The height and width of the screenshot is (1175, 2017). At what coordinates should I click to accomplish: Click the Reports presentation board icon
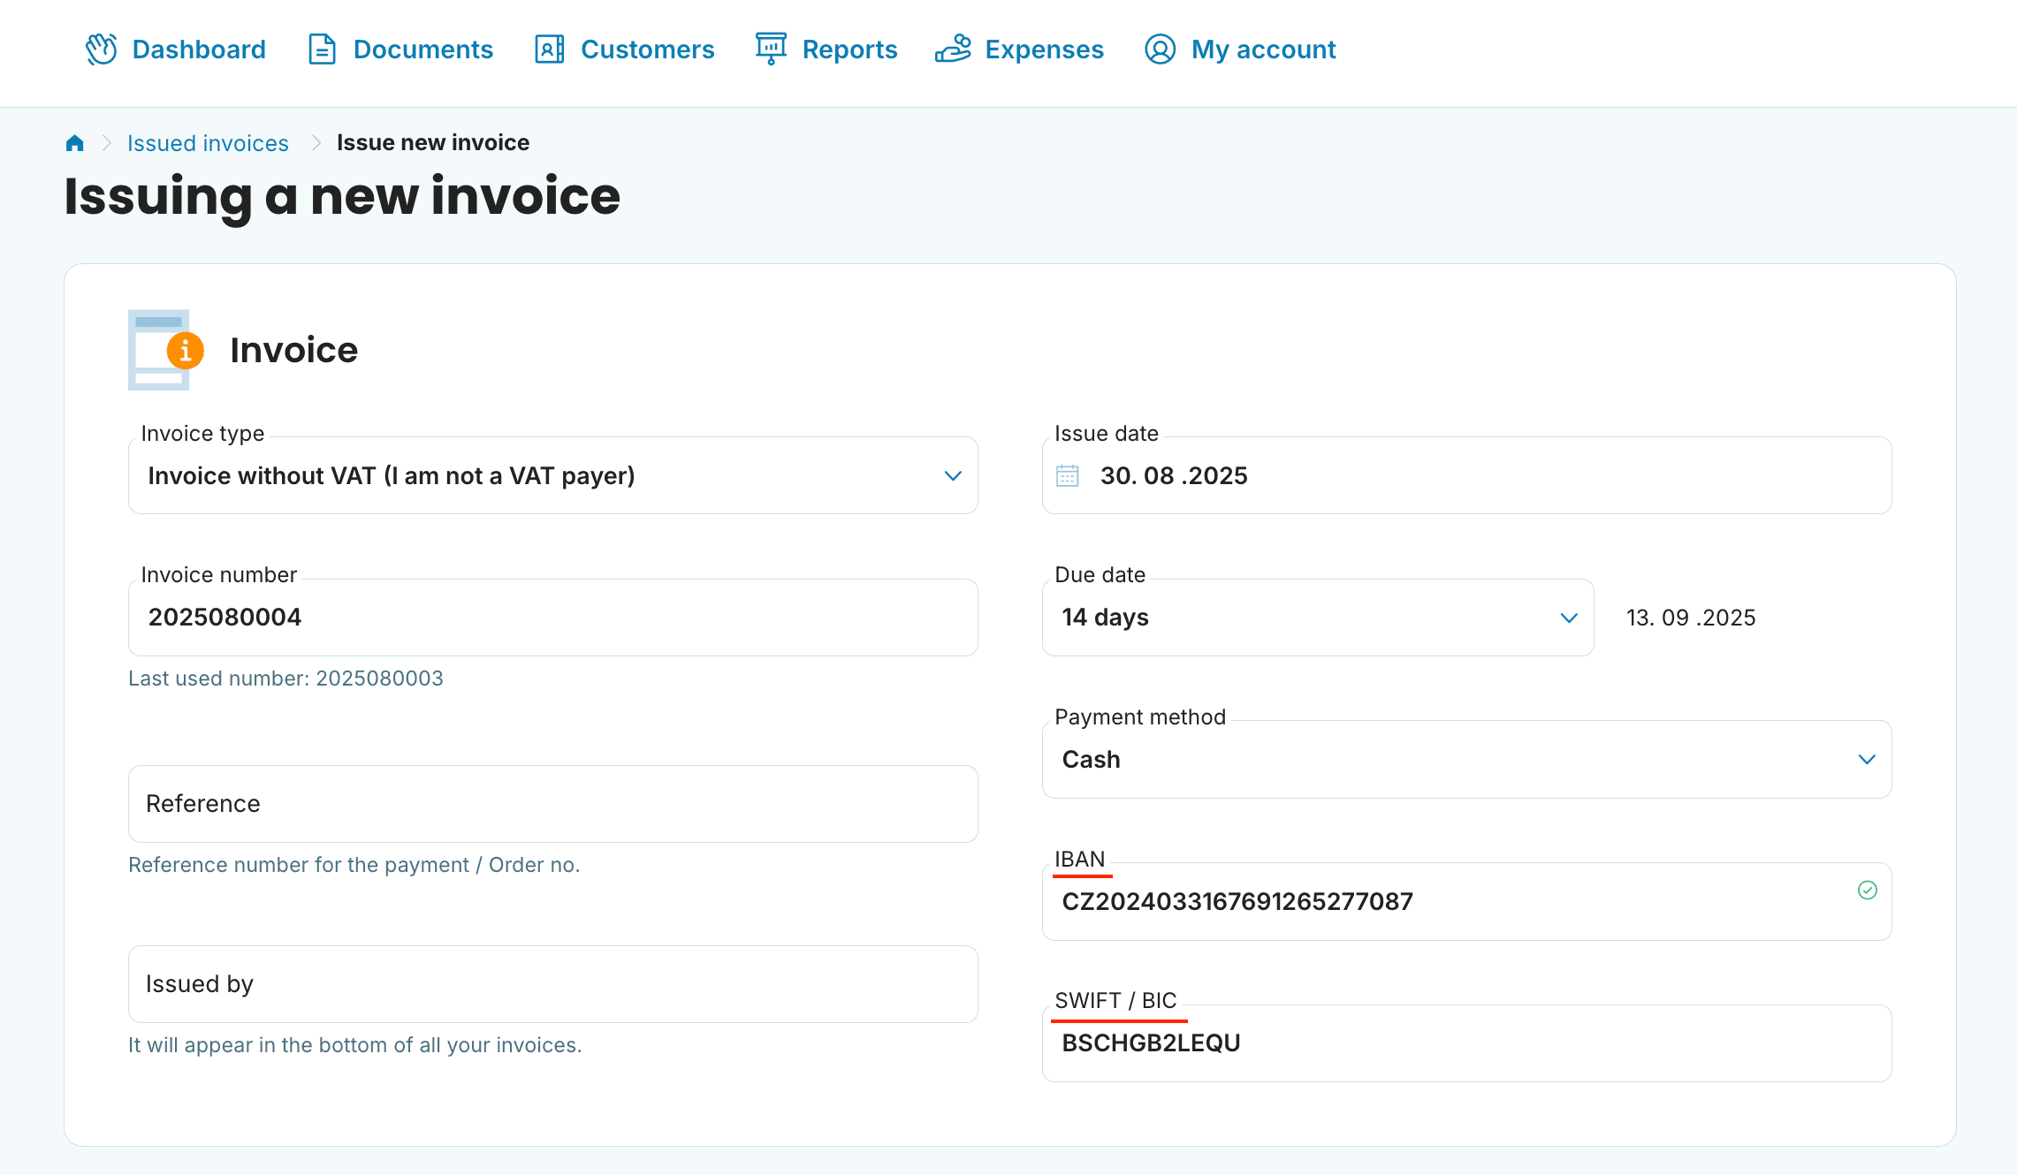pos(771,49)
